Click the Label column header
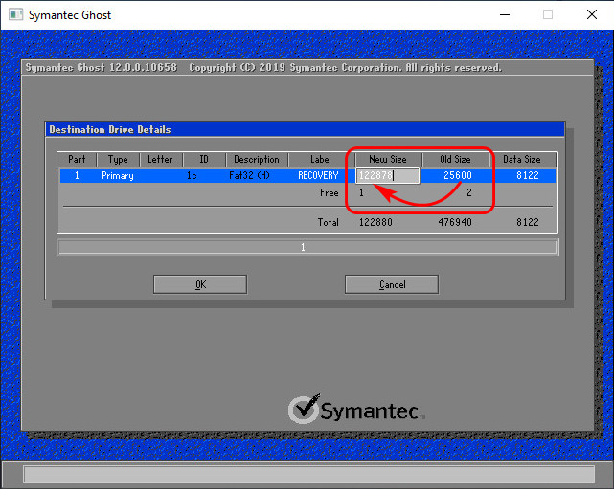The width and height of the screenshot is (614, 489). click(321, 159)
